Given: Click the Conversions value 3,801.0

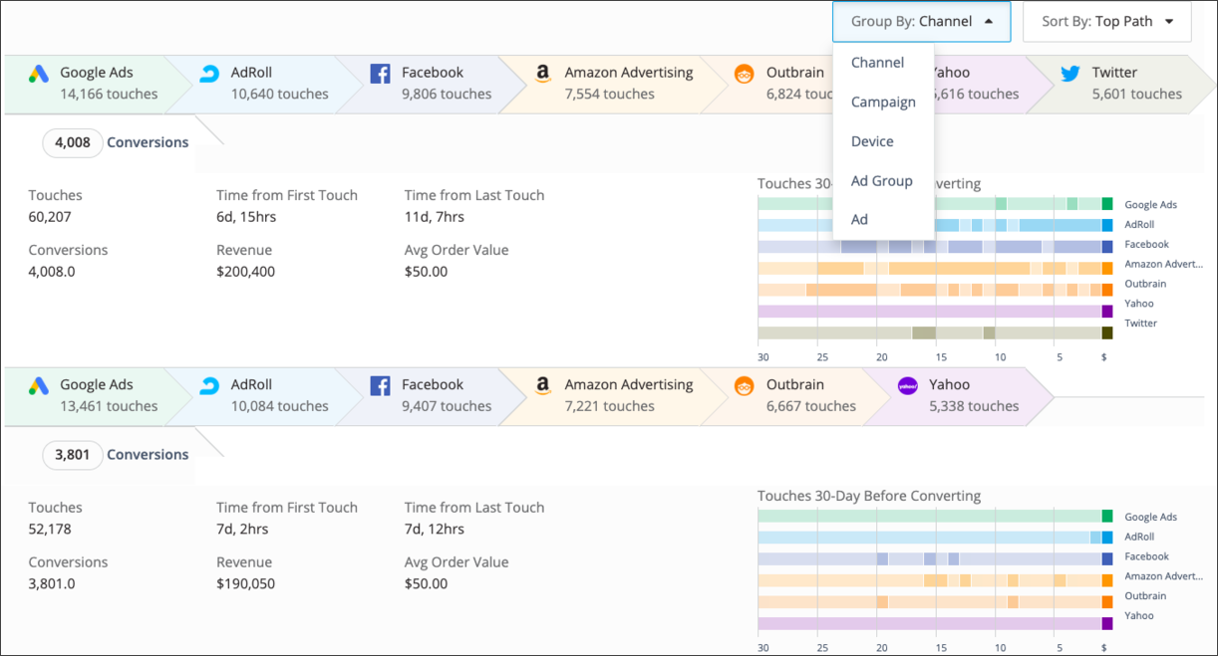Looking at the screenshot, I should [54, 584].
